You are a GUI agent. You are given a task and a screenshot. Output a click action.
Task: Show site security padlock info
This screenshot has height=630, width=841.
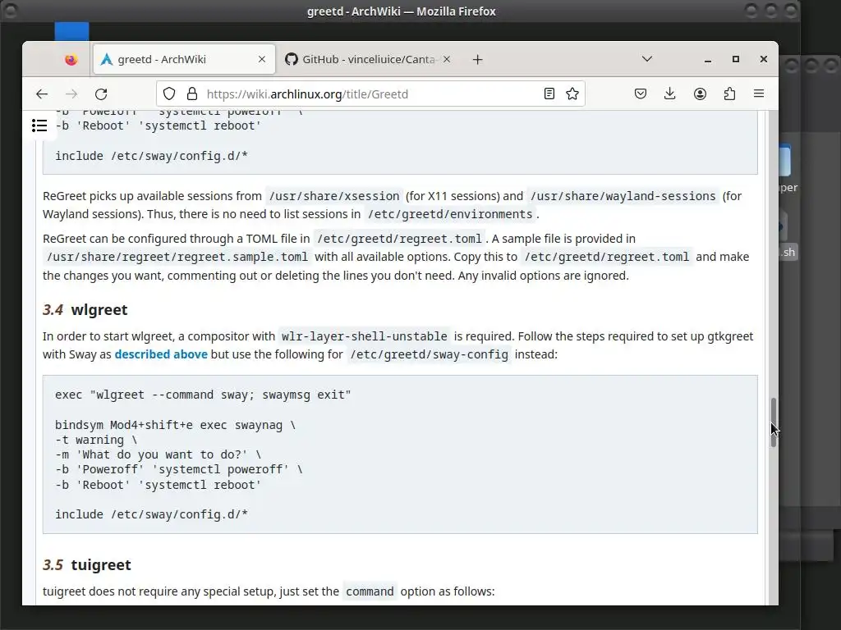(x=191, y=94)
